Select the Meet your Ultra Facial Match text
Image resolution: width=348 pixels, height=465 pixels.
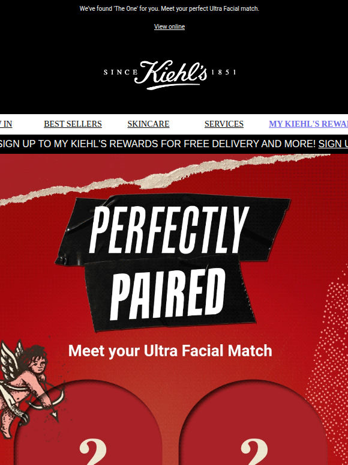point(170,351)
